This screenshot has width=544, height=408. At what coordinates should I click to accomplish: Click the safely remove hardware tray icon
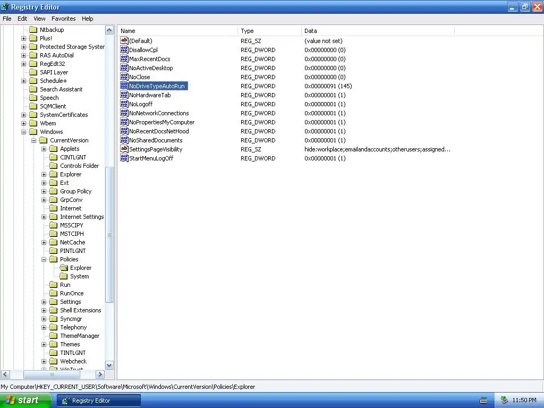pos(505,401)
